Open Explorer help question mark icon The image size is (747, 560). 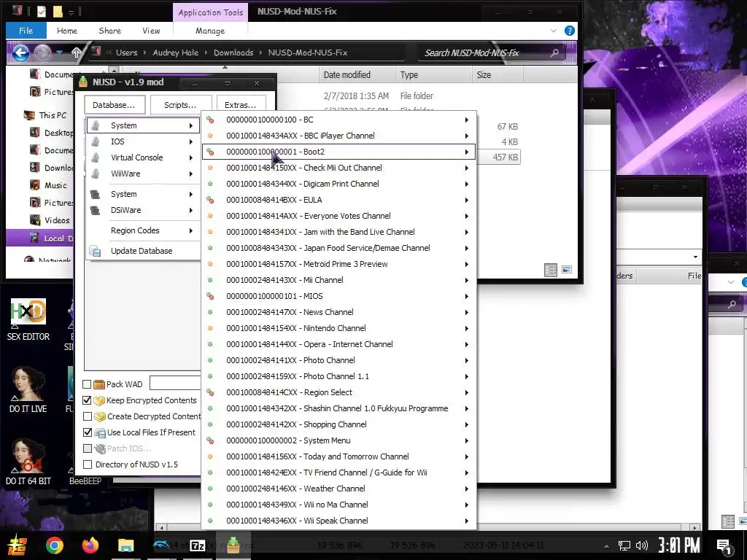(569, 31)
